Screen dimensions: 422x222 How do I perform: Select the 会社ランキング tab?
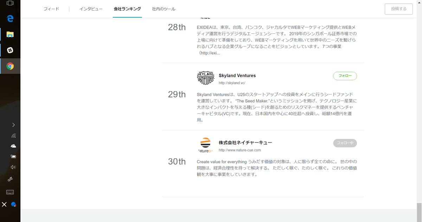pyautogui.click(x=127, y=9)
